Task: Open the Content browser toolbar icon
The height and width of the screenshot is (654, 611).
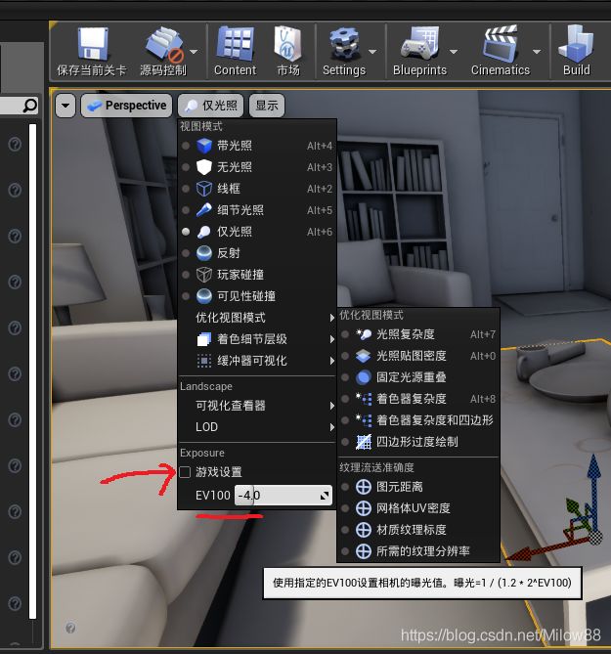Action: coord(236,43)
